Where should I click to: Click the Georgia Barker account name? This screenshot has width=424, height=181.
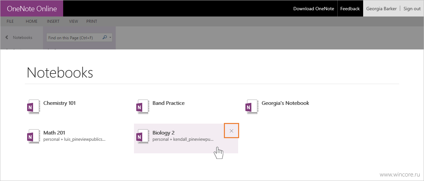[x=381, y=9]
